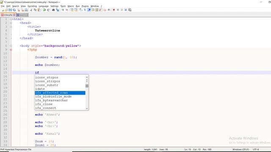271x152 pixels.
Task: Toggle synchronized horizontal scrolling
Action: [75, 10]
